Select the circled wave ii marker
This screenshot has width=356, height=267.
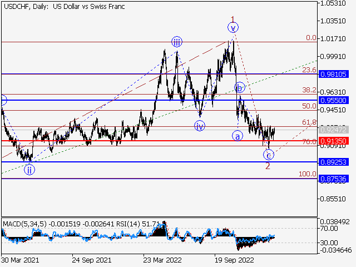pyautogui.click(x=29, y=170)
